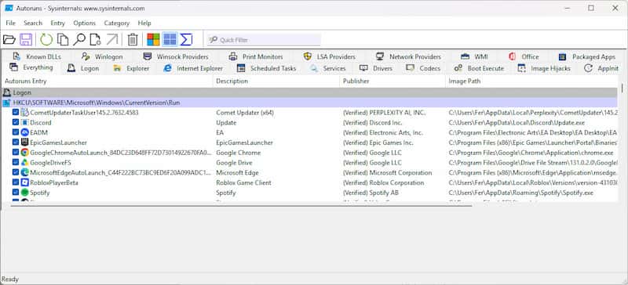
Task: Switch to the Boot Execute tab
Action: (x=479, y=68)
